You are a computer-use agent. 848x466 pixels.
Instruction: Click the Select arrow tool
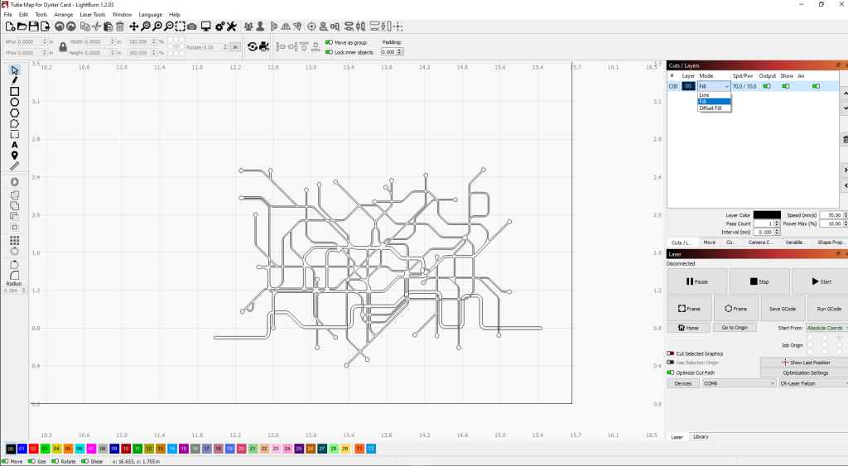click(x=15, y=70)
